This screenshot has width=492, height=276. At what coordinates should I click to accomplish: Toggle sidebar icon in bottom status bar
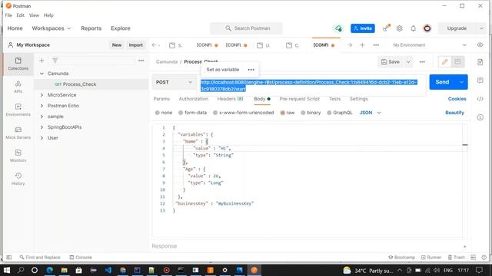[x=8, y=258]
